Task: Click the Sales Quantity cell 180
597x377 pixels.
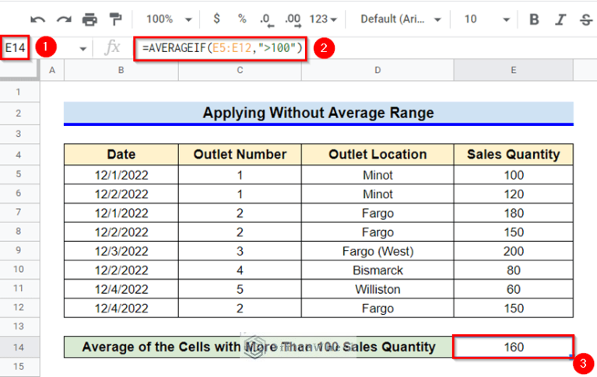Action: [x=513, y=213]
